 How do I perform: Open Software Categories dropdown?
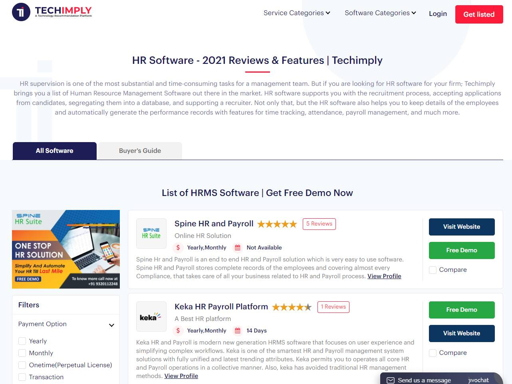(x=380, y=13)
